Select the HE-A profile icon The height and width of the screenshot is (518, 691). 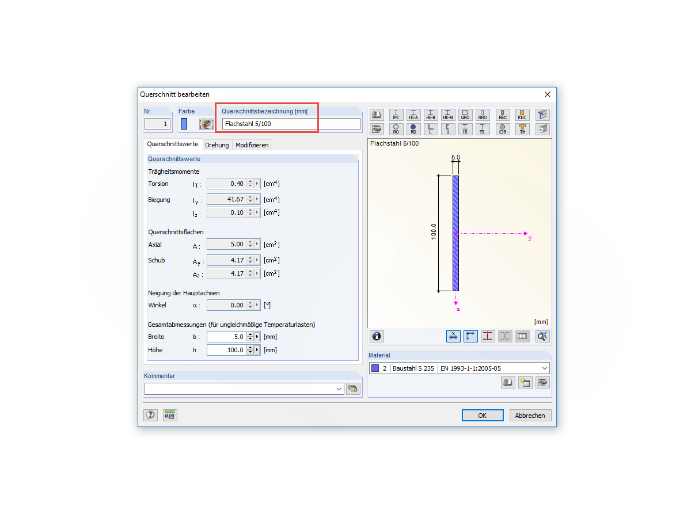pyautogui.click(x=413, y=115)
